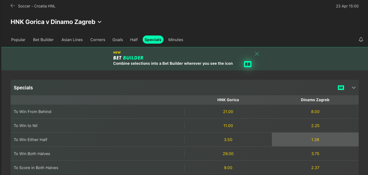Select the Asian Lines tab

point(72,40)
